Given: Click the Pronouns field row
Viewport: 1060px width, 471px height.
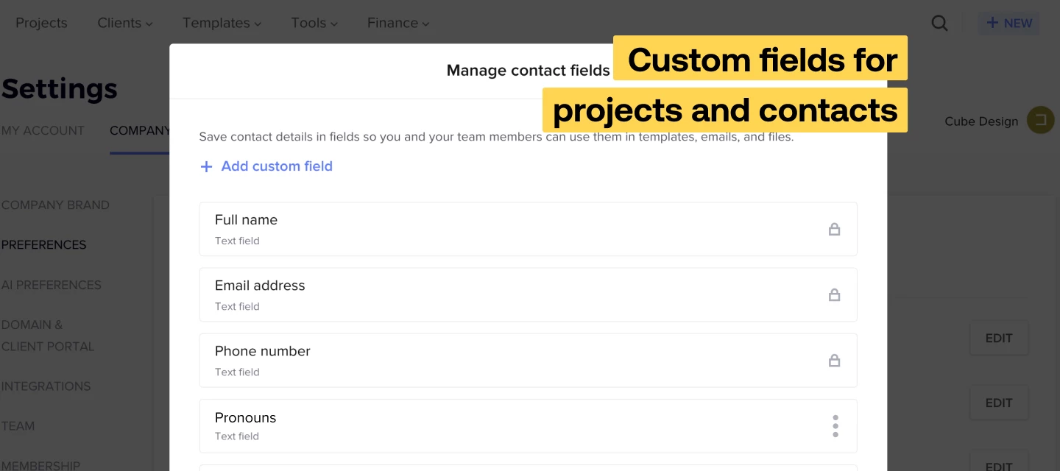Looking at the screenshot, I should click(442, 425).
